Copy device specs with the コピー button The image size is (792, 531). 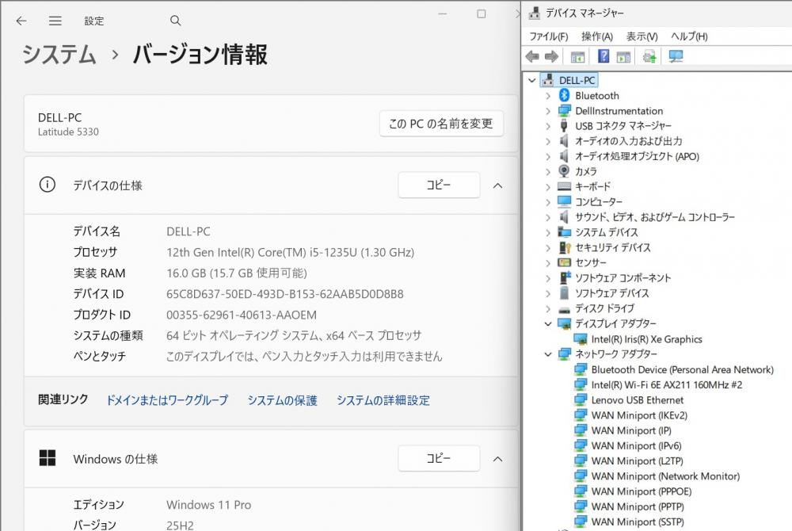[x=438, y=185]
